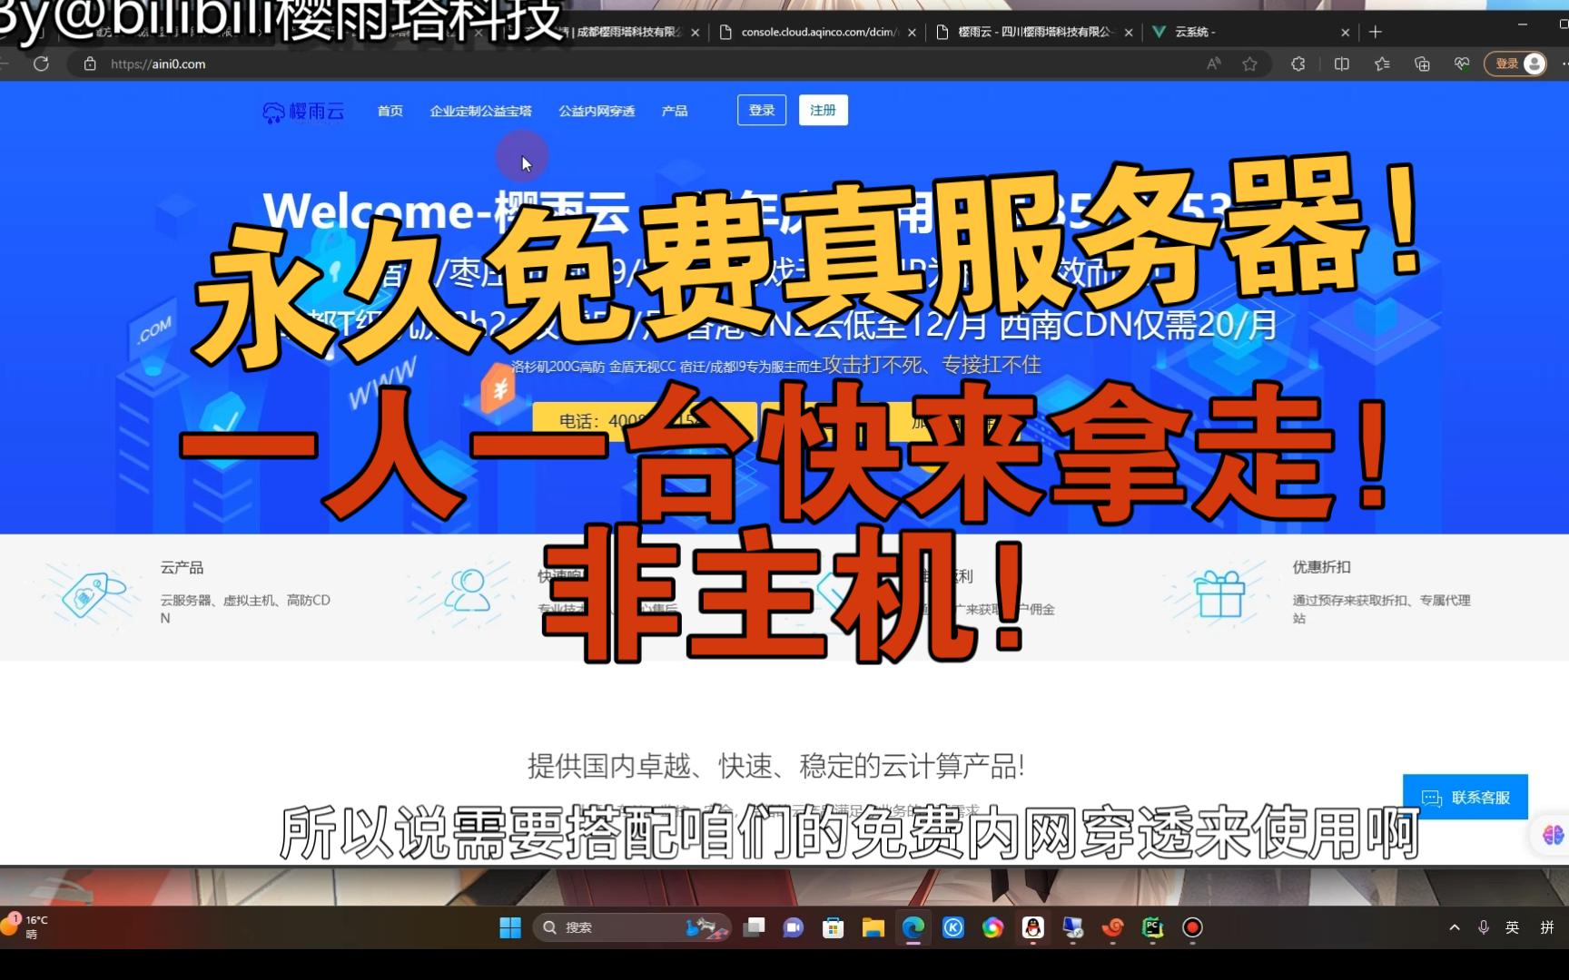Open 优惠折扣 feature heading

coord(1321,566)
